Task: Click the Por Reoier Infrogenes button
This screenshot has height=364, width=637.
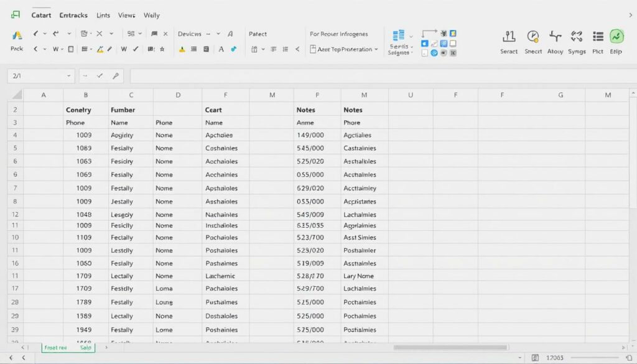Action: click(339, 34)
